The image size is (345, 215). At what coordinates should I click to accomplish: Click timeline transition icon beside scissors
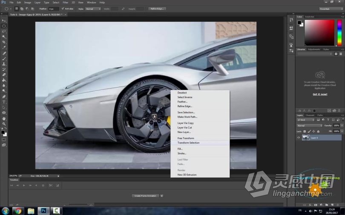point(57,185)
